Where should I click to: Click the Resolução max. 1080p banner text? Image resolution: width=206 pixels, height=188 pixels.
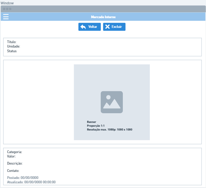click(x=109, y=129)
